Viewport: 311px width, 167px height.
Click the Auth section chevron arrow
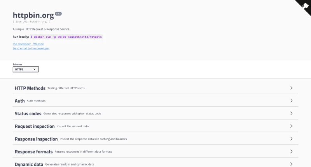pyautogui.click(x=291, y=101)
